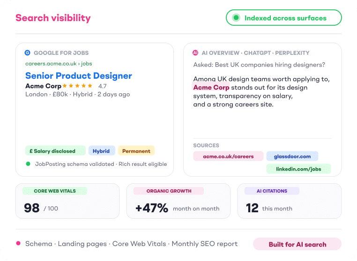Click the +47% growth value
This screenshot has height=261, width=357.
[152, 208]
